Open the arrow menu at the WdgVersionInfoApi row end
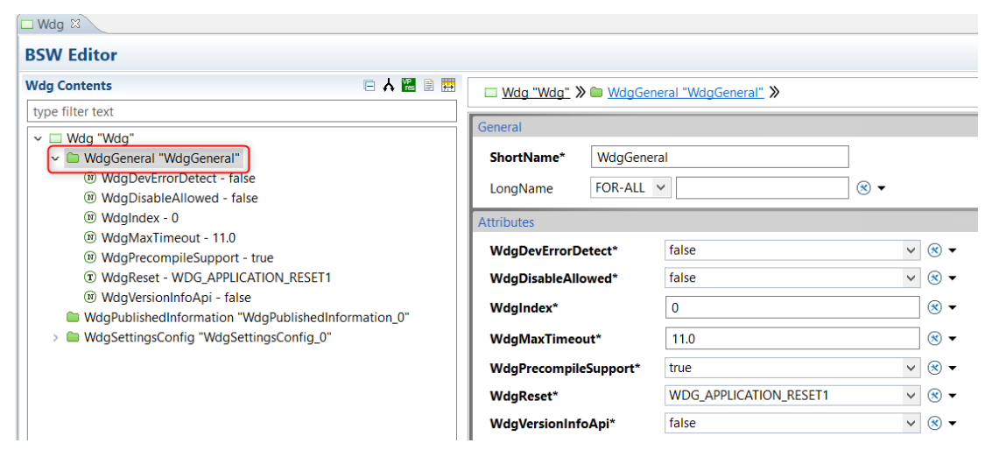The height and width of the screenshot is (450, 992). [x=952, y=424]
